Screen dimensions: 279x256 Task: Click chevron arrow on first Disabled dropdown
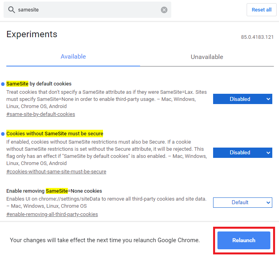pos(268,99)
